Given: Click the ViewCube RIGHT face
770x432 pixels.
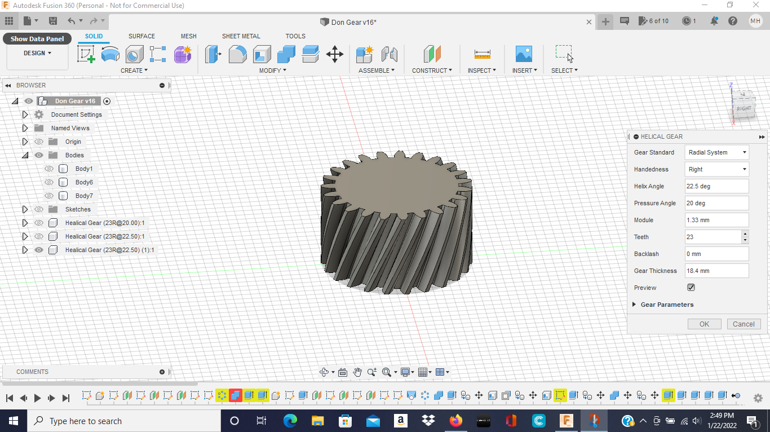Looking at the screenshot, I should [744, 108].
